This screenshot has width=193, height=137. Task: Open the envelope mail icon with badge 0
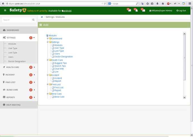(143, 10)
